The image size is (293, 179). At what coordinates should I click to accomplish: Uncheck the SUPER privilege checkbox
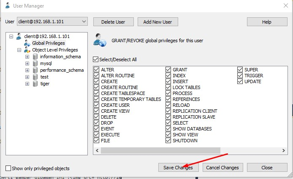[240, 70]
